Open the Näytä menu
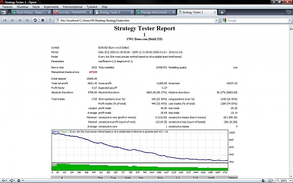Viewport: 293px width, 183px height. point(36,7)
